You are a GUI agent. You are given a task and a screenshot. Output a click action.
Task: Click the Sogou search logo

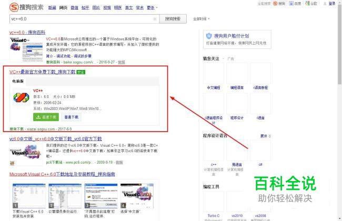26,7
